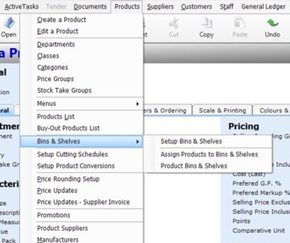
Task: Select Setup Bins & Shelves
Action: point(191,142)
